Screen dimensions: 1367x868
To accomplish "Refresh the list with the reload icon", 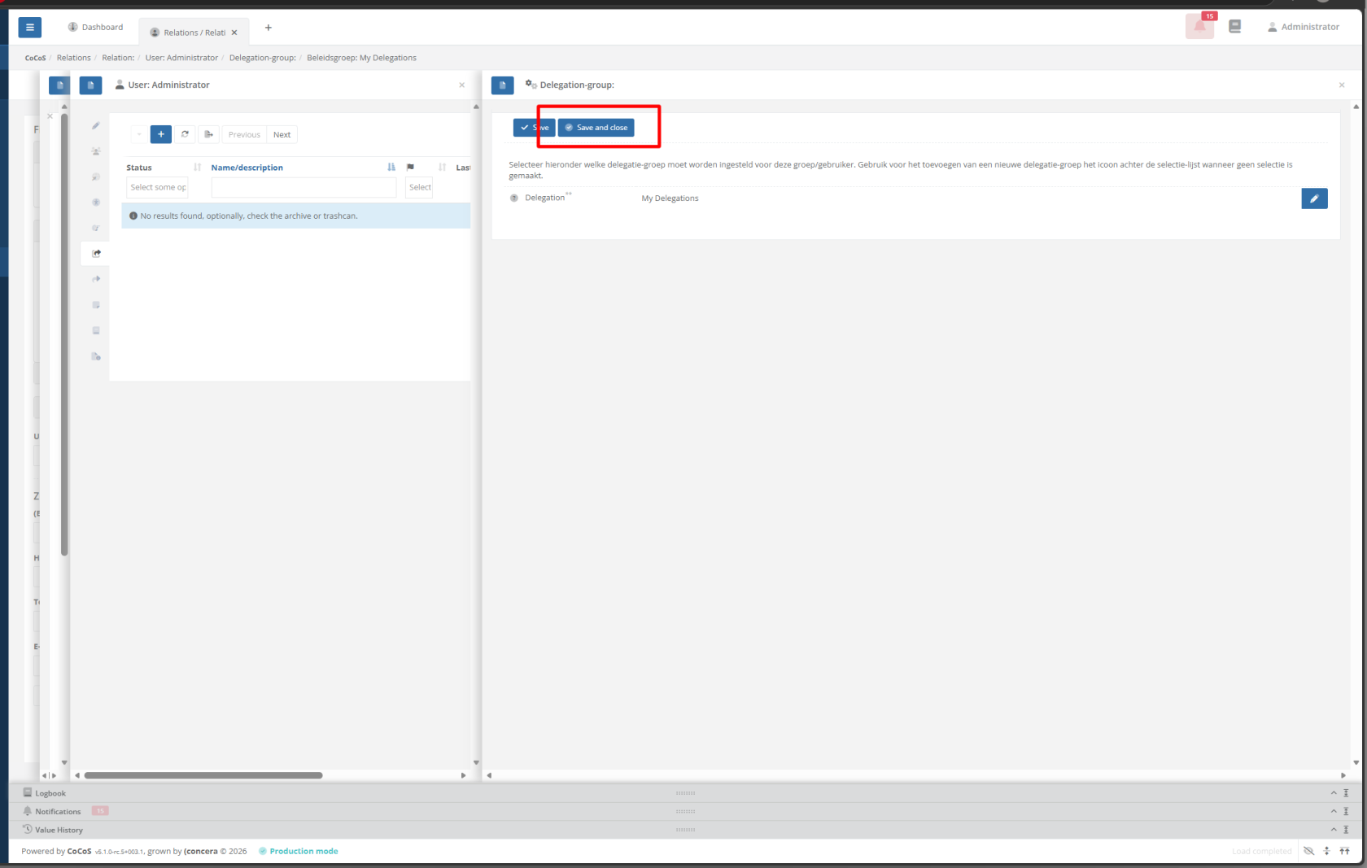I will (185, 134).
